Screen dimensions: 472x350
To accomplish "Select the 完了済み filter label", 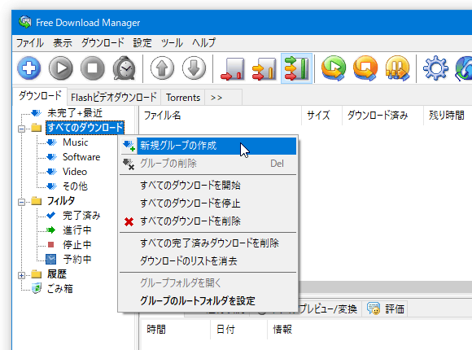I will tap(81, 216).
